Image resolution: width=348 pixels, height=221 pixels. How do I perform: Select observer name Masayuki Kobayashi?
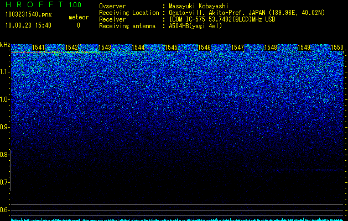coord(199,6)
